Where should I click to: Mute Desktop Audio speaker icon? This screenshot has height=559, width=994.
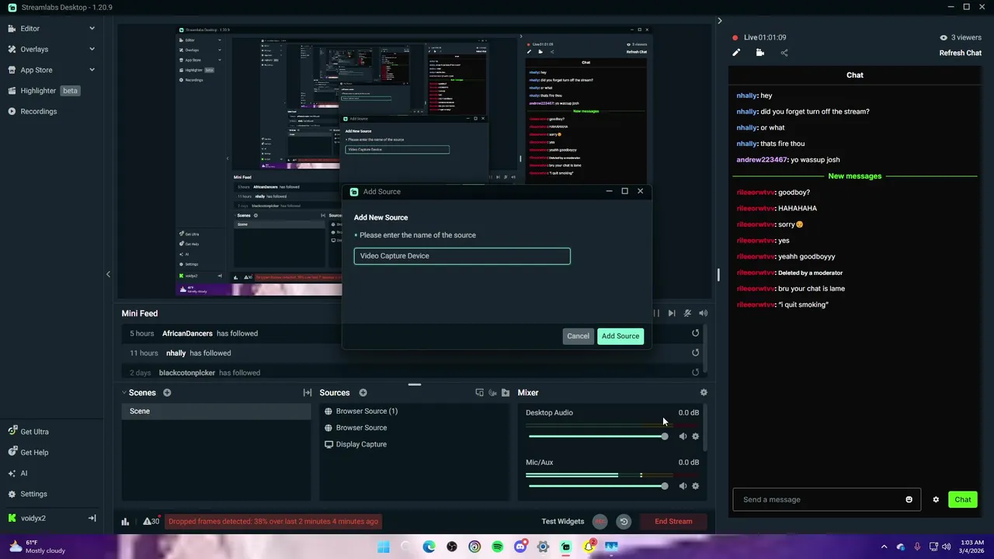683,436
